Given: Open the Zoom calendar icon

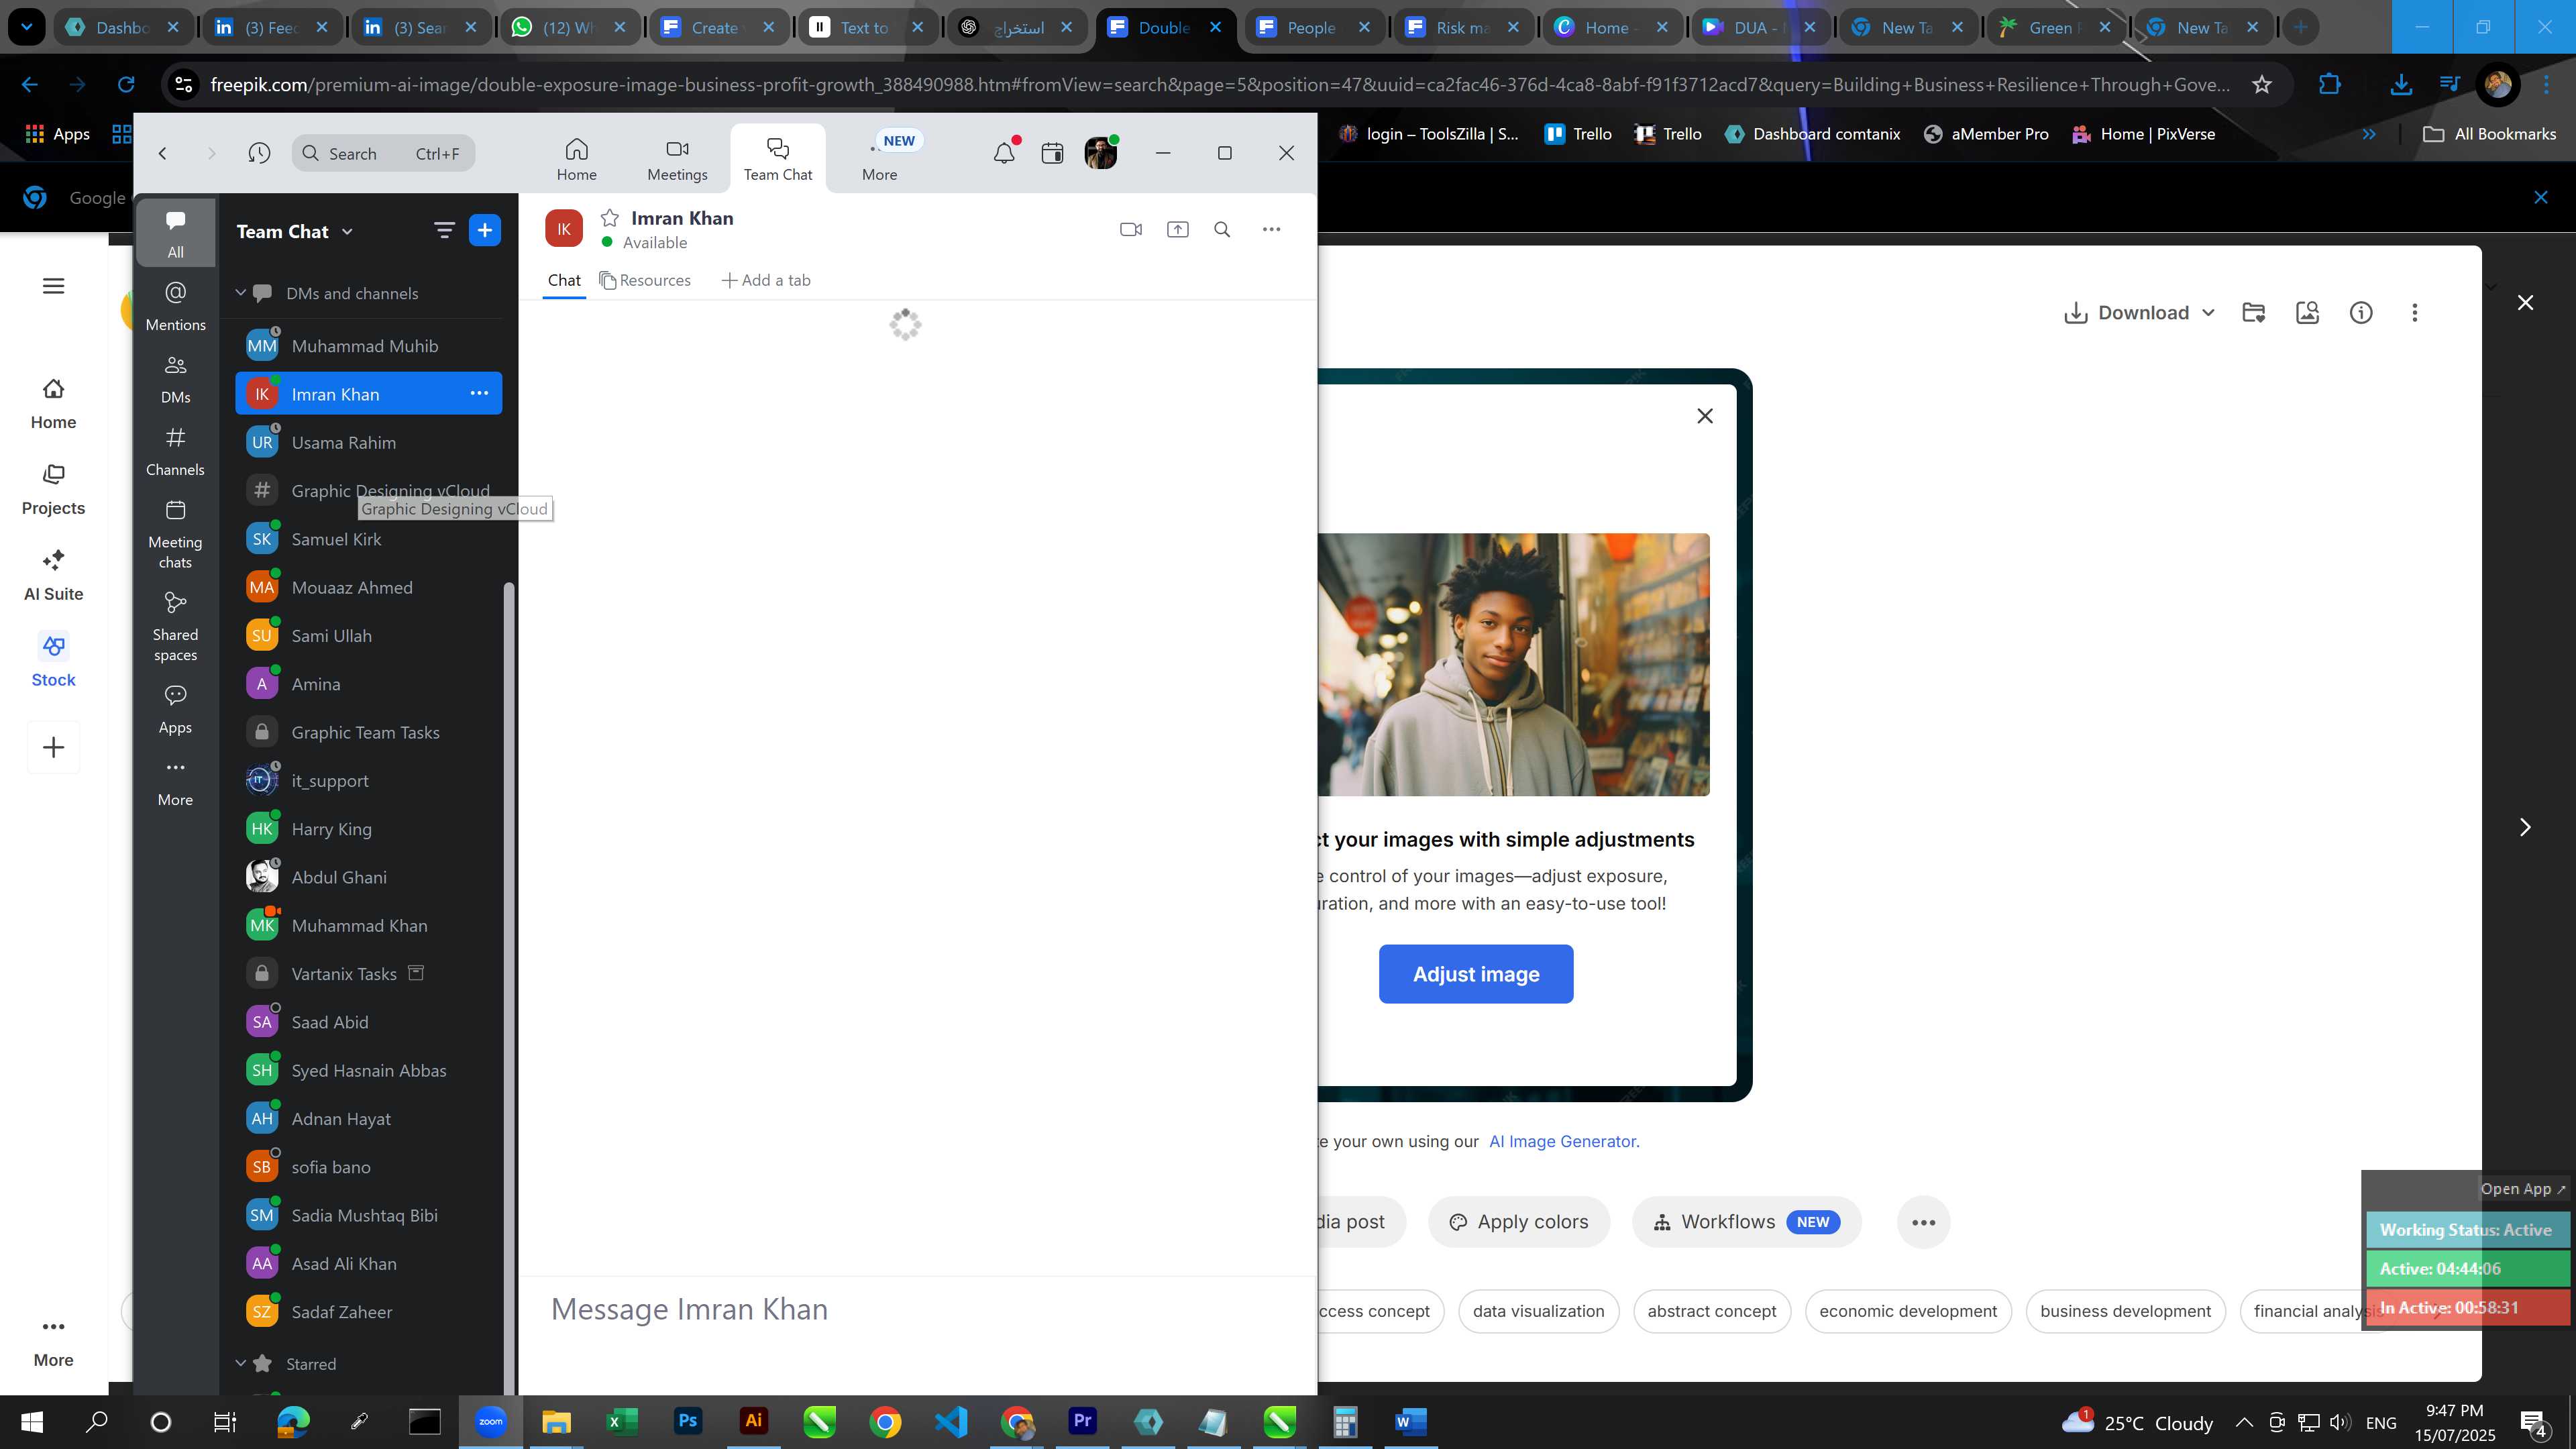Looking at the screenshot, I should (x=1052, y=153).
